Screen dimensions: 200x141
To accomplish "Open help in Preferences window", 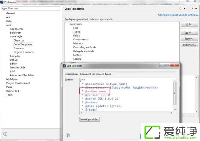I will 5,134.
